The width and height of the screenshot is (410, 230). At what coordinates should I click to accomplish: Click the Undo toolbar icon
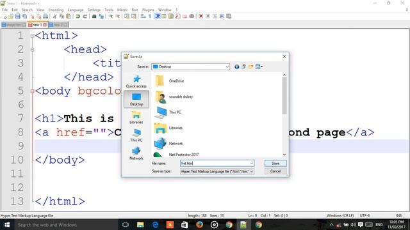click(78, 17)
